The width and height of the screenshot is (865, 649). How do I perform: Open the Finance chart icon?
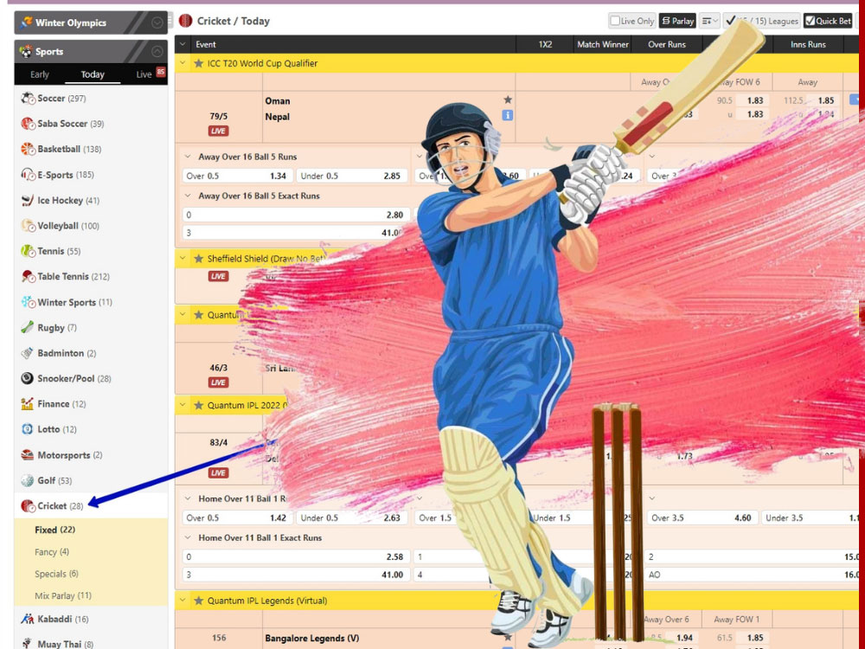[x=28, y=404]
